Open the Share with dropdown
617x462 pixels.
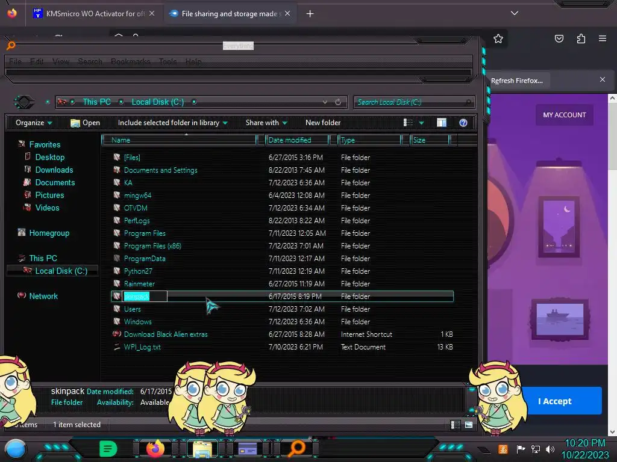(266, 123)
